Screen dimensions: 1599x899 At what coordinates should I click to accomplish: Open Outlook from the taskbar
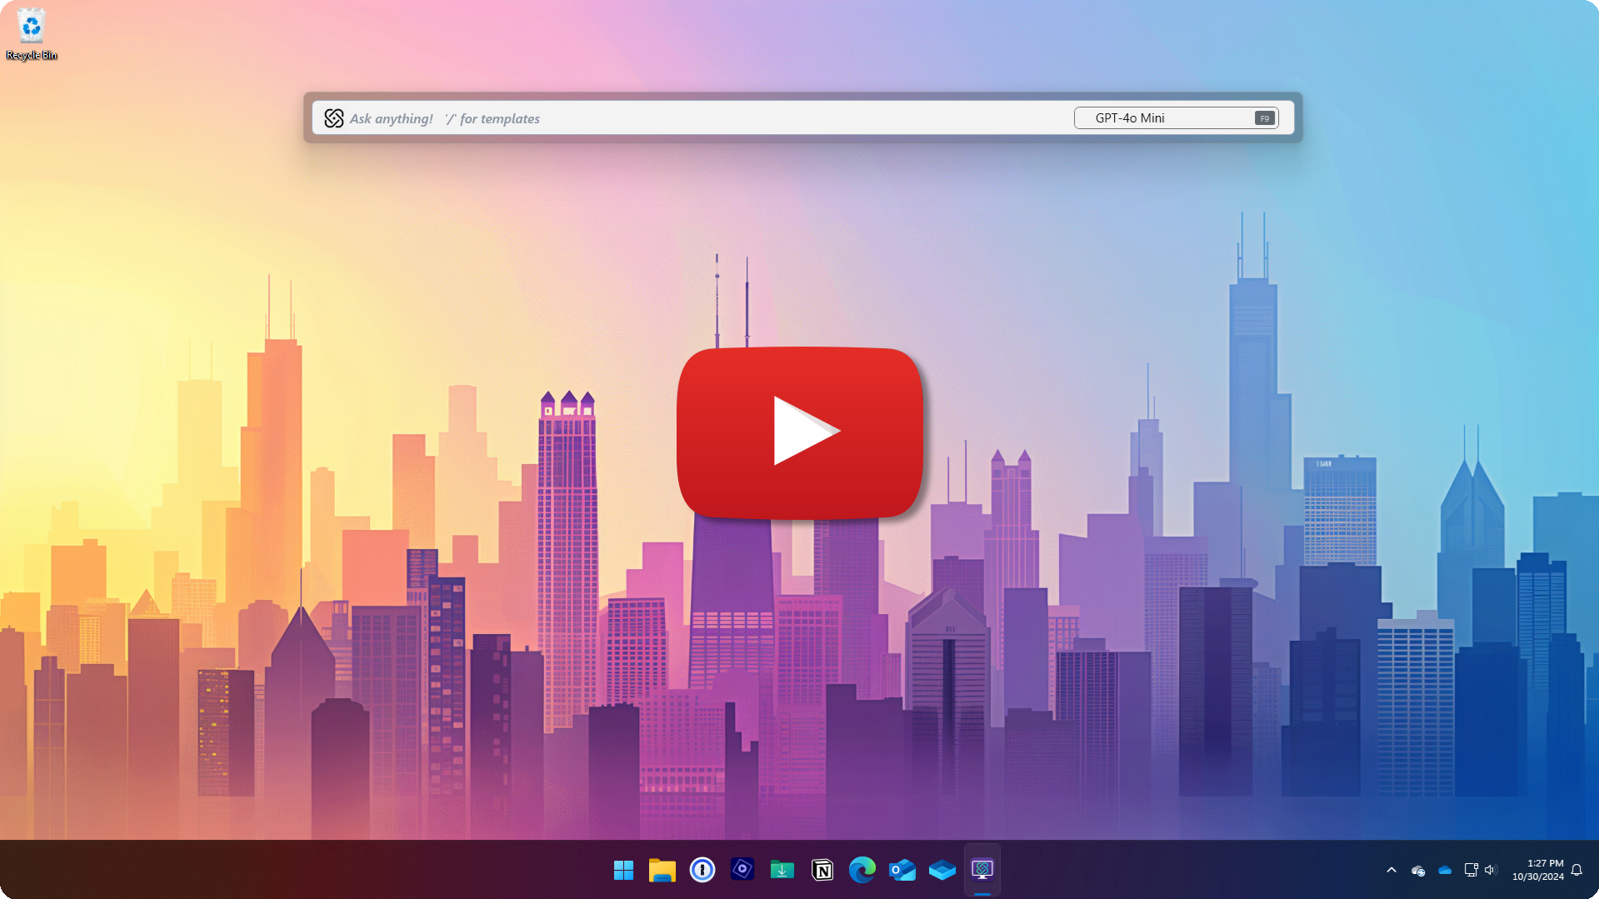[902, 870]
